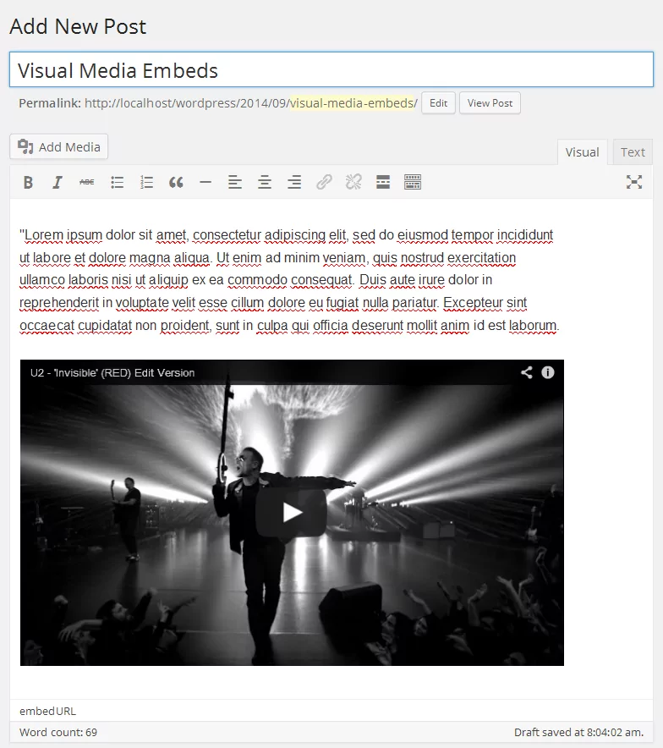The image size is (663, 748).
Task: Click in the post title field
Action: 331,70
